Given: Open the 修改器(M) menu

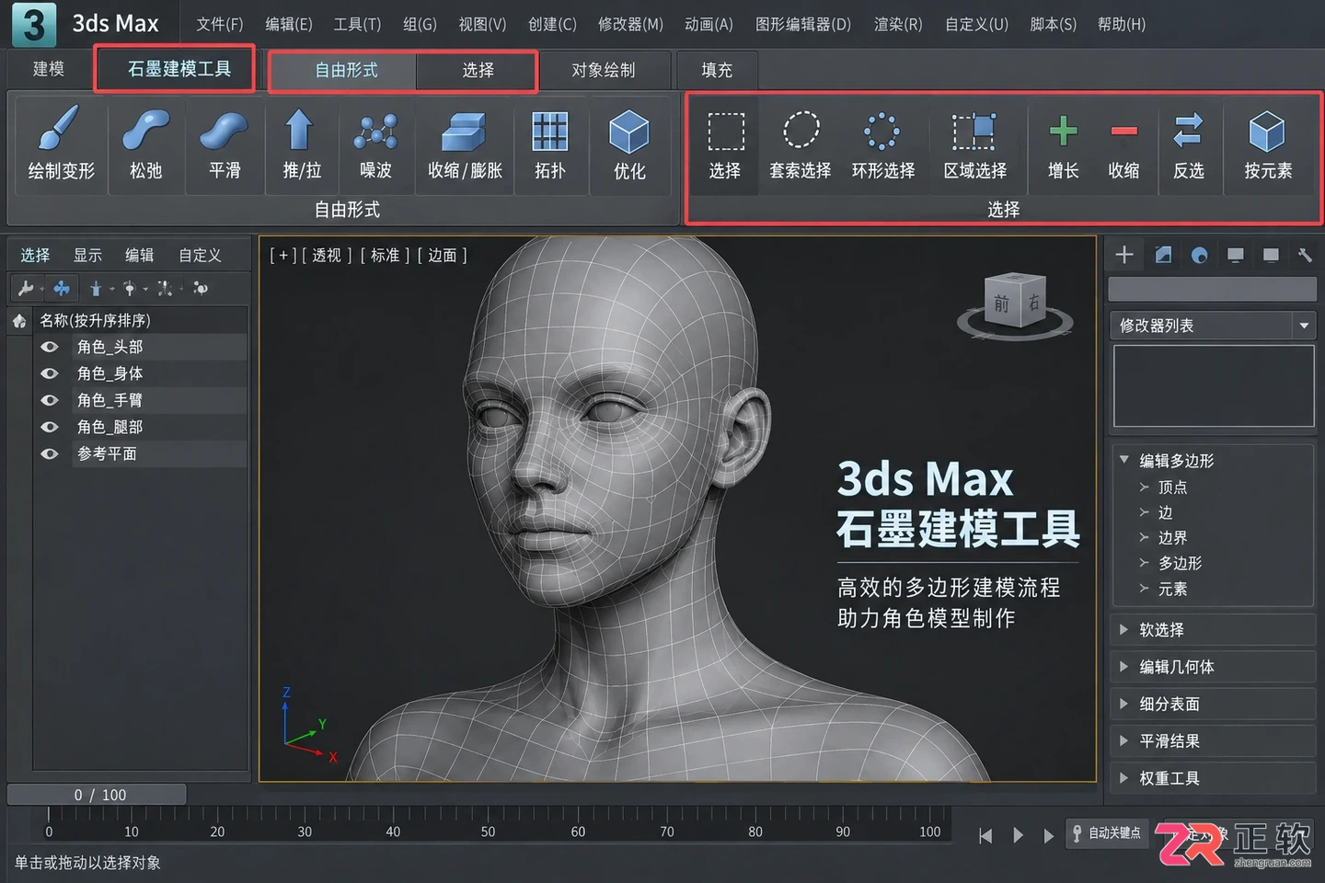Looking at the screenshot, I should coord(630,24).
